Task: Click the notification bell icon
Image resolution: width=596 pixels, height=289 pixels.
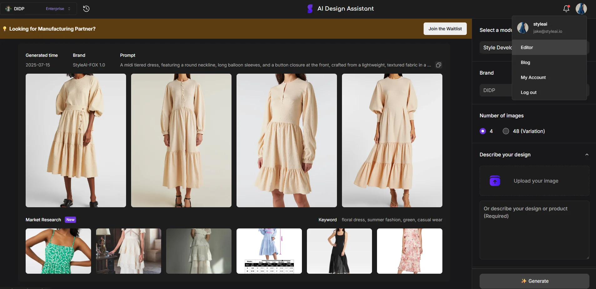Action: 566,9
